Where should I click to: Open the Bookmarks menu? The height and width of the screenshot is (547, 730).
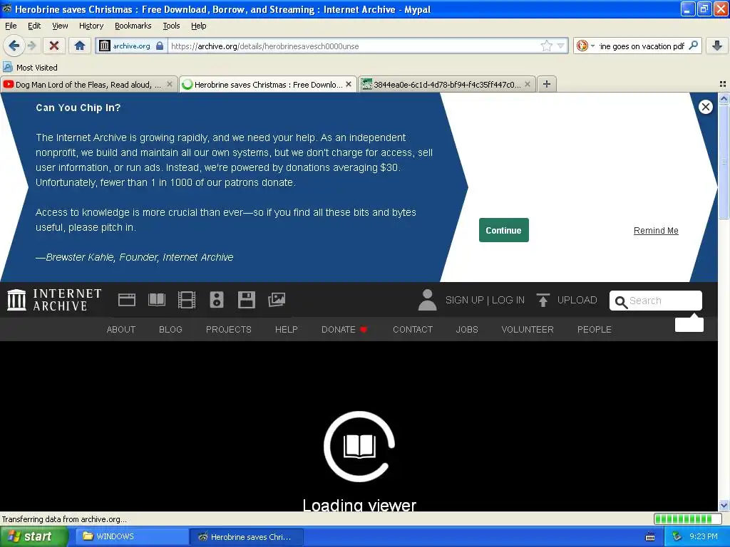point(133,26)
